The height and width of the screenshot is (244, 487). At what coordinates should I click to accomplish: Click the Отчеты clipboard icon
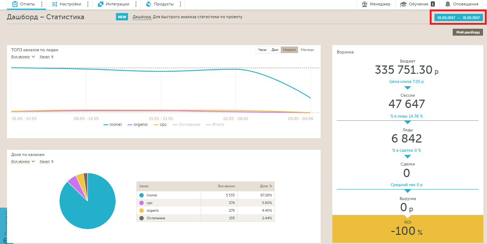pyautogui.click(x=15, y=4)
